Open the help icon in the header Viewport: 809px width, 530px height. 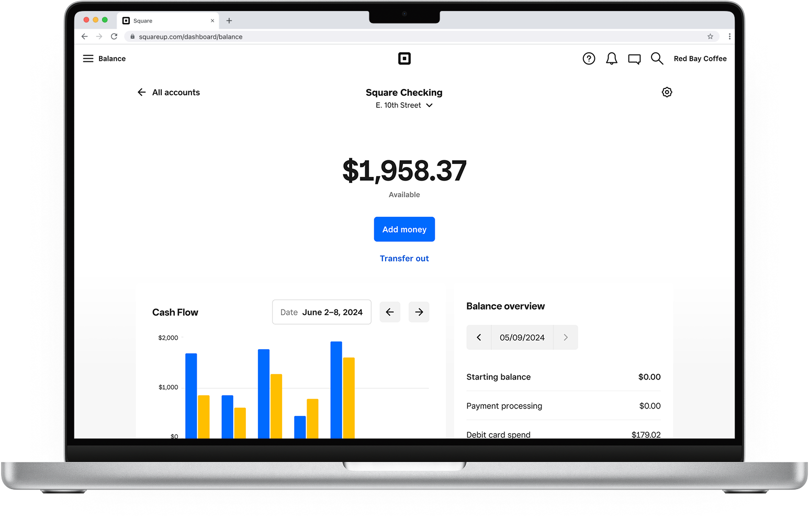(589, 59)
